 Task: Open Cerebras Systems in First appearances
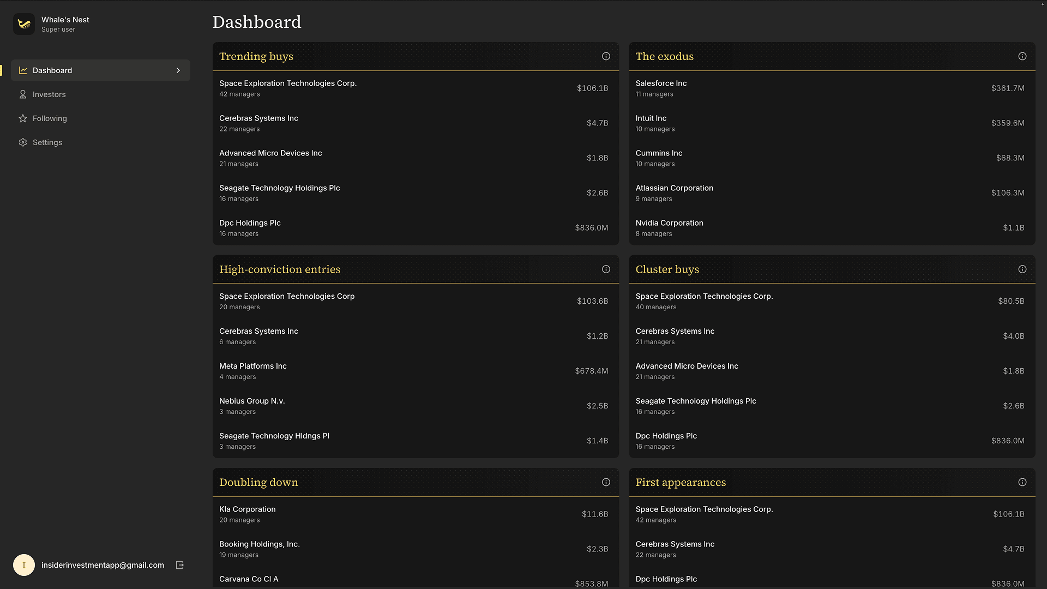tap(832, 549)
